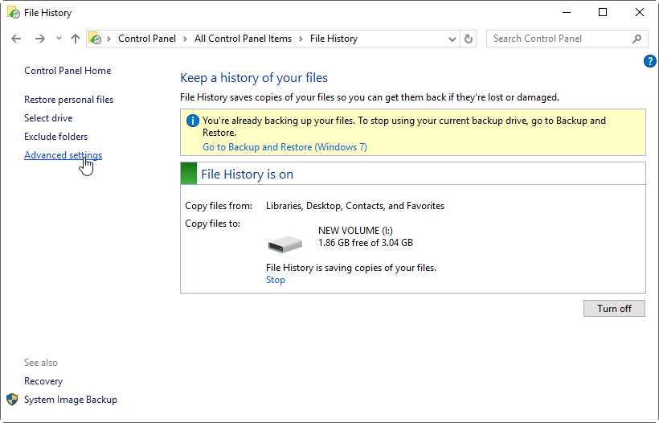
Task: Open Select drive from the sidebar
Action: click(x=48, y=118)
